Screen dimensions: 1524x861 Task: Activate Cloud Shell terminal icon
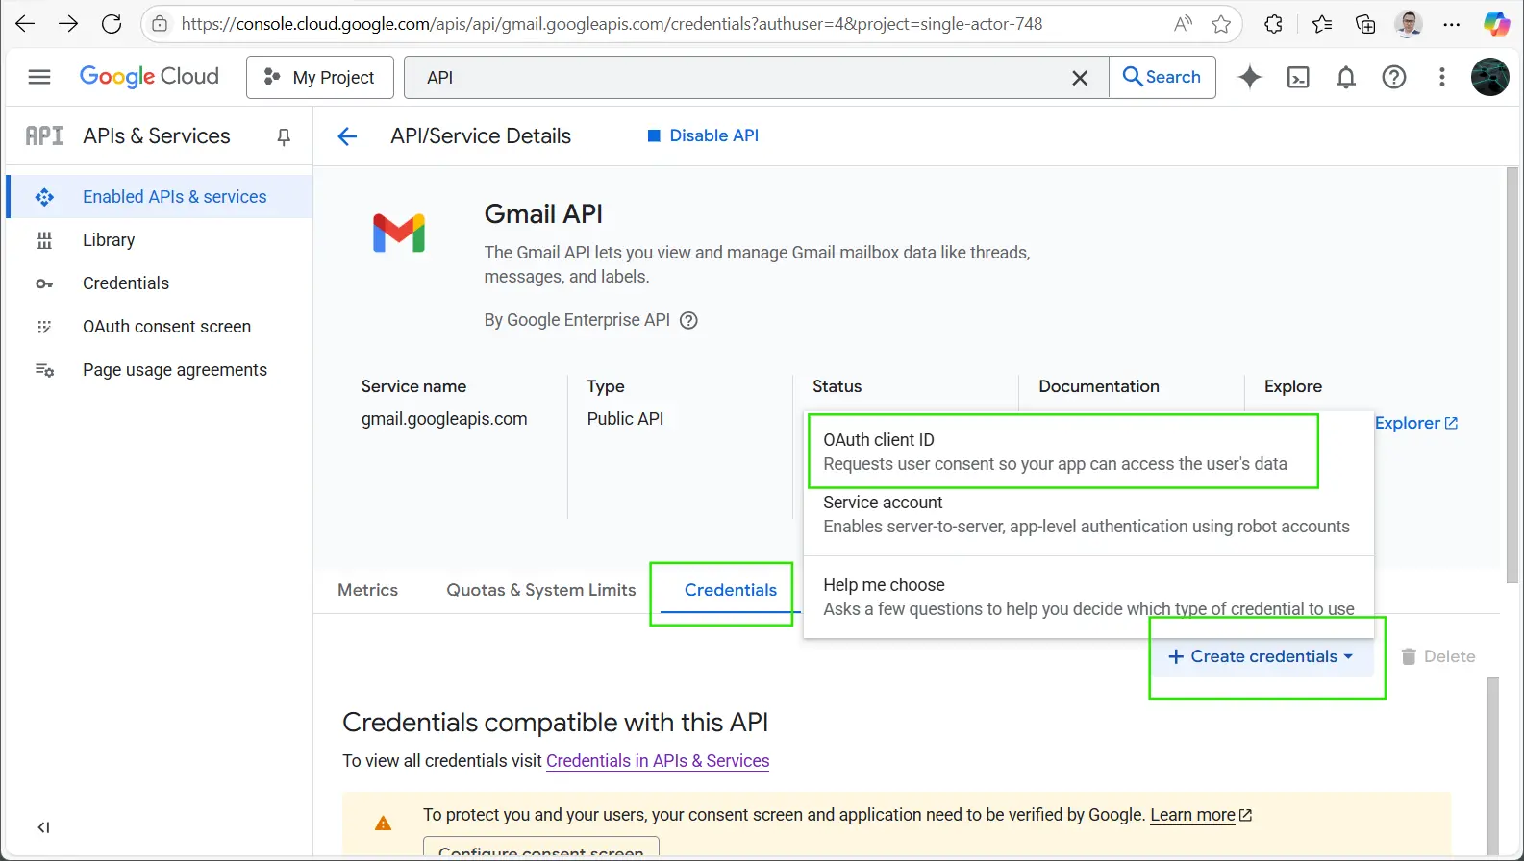(1297, 78)
